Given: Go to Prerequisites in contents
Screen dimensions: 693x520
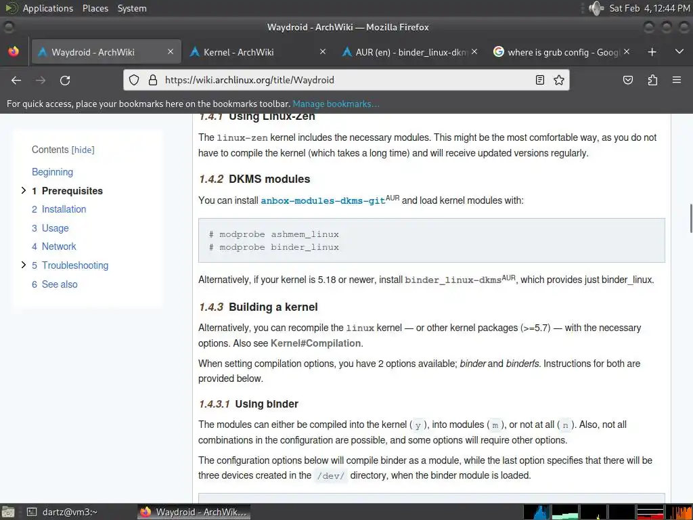Looking at the screenshot, I should click(x=72, y=191).
